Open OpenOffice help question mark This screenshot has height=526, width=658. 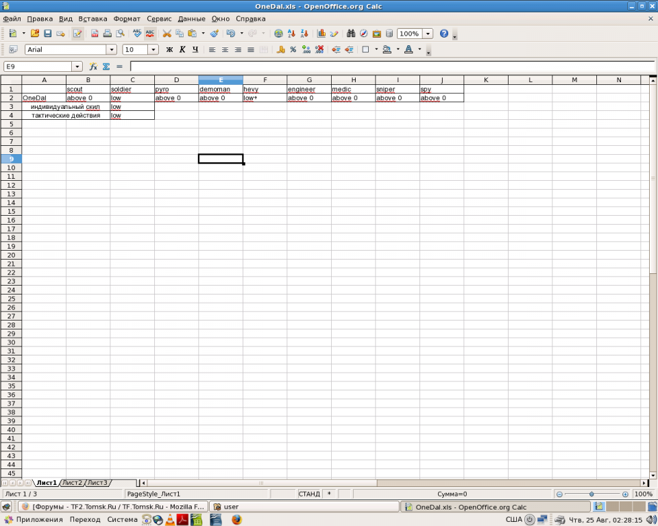point(444,34)
